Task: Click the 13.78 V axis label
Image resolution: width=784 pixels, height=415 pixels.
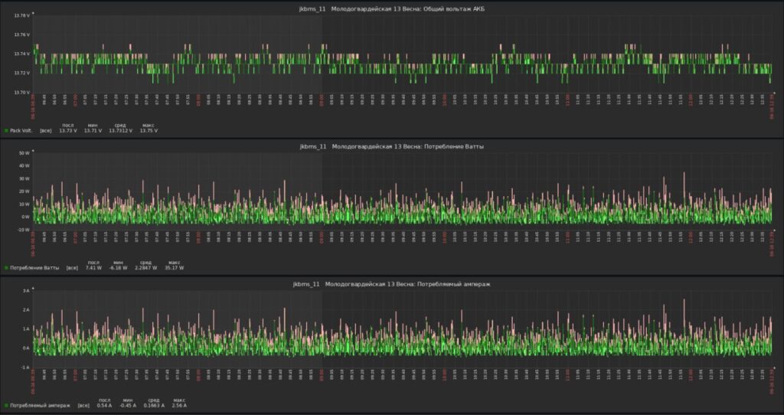Action: click(22, 15)
